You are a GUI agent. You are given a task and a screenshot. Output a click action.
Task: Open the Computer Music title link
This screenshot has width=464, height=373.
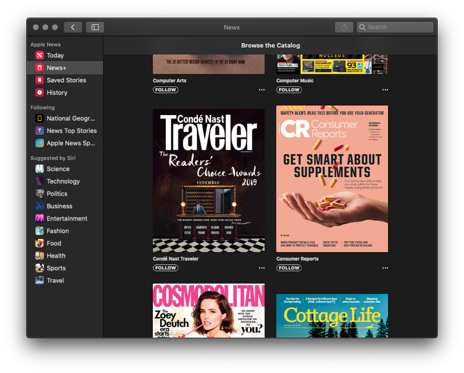click(295, 81)
